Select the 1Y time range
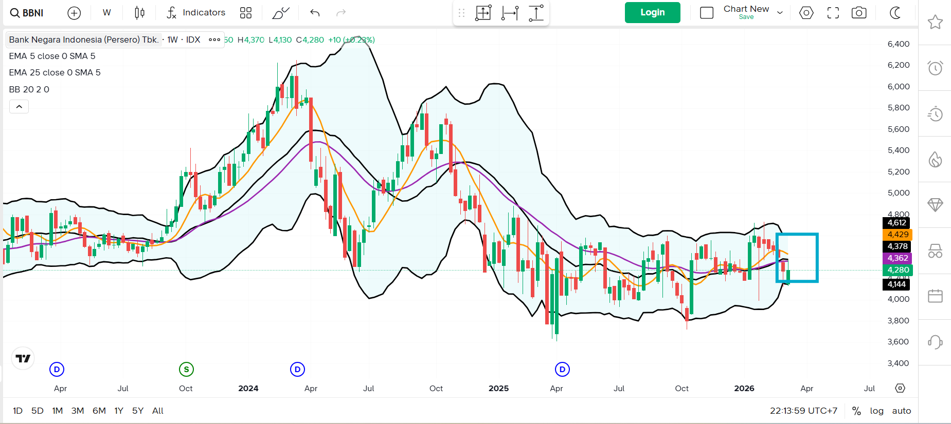The height and width of the screenshot is (424, 951). coord(119,411)
